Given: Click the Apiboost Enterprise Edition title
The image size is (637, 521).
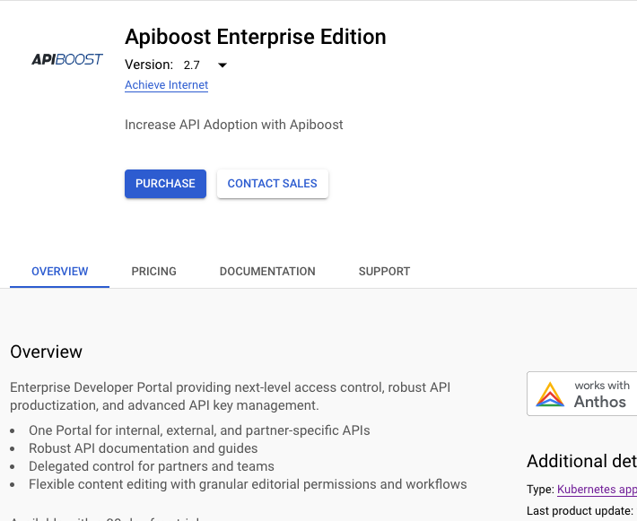Looking at the screenshot, I should tap(256, 37).
